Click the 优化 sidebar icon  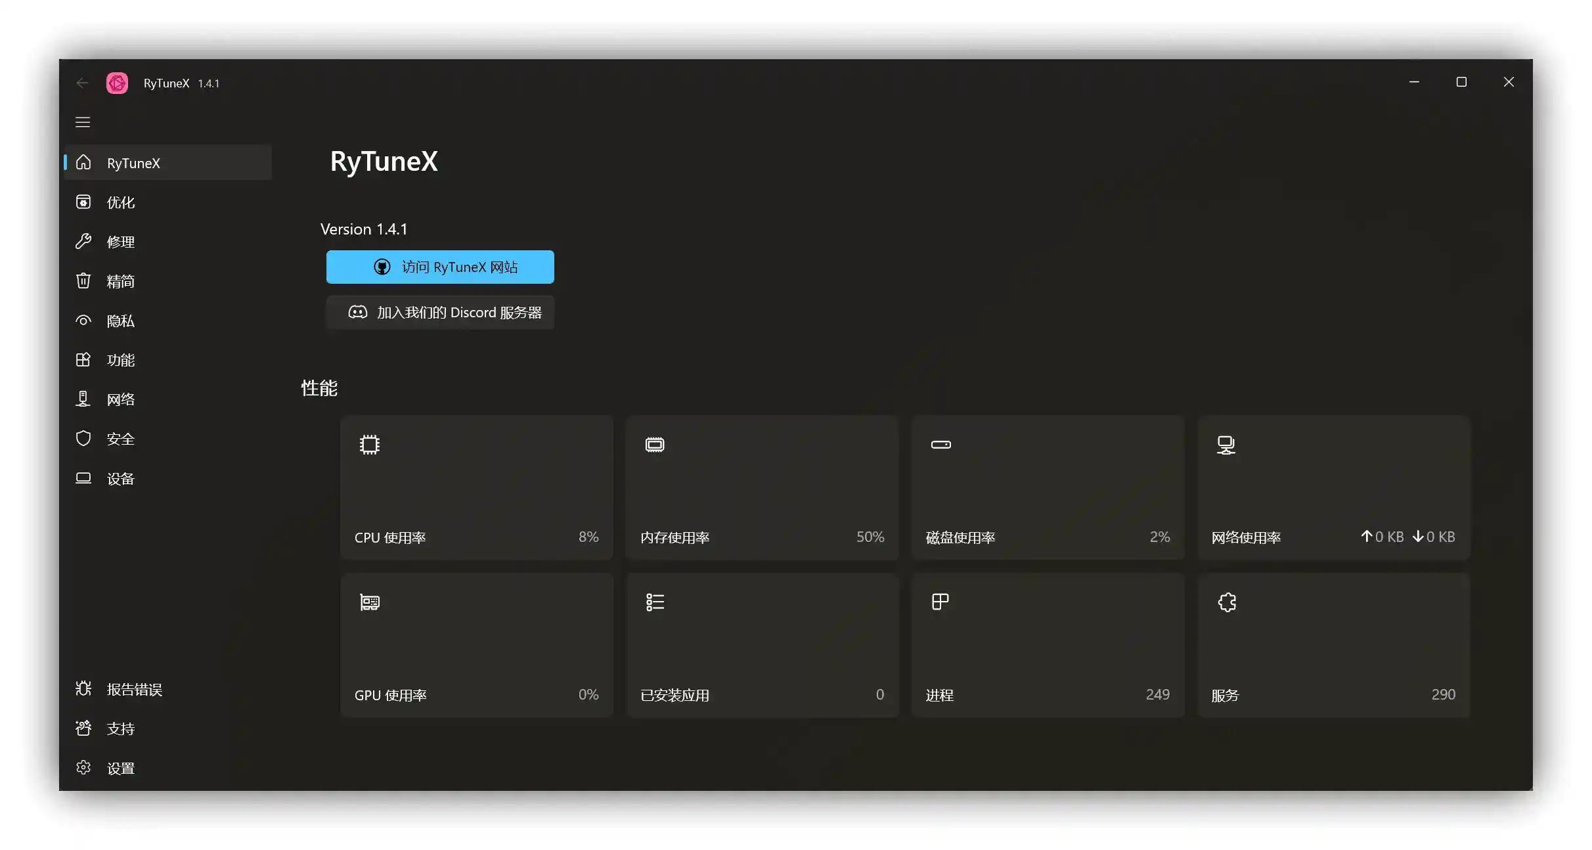pyautogui.click(x=83, y=202)
